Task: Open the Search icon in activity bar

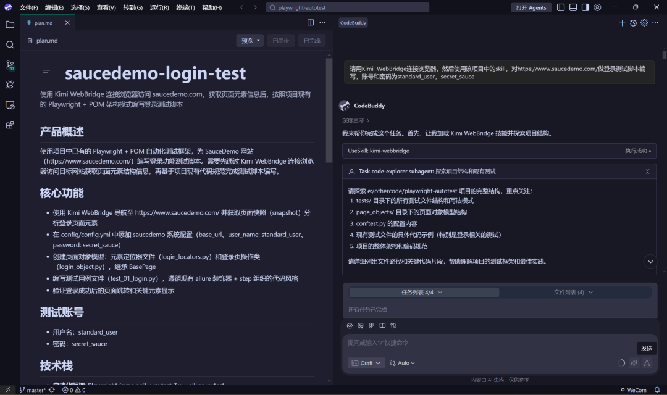Action: (10, 44)
